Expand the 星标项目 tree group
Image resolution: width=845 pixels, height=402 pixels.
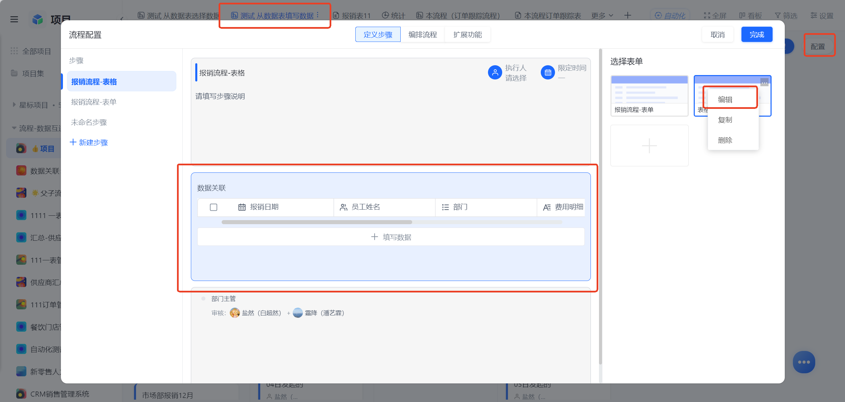pos(14,104)
